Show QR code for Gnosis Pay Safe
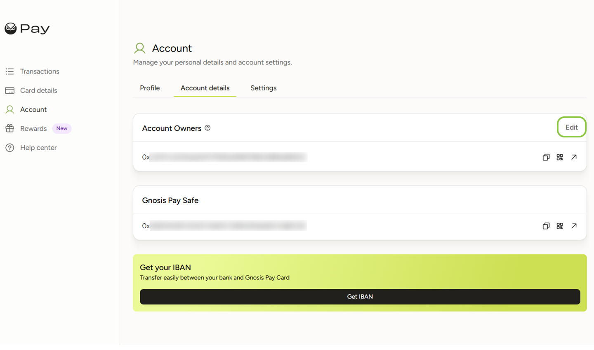The width and height of the screenshot is (594, 350). [x=560, y=226]
